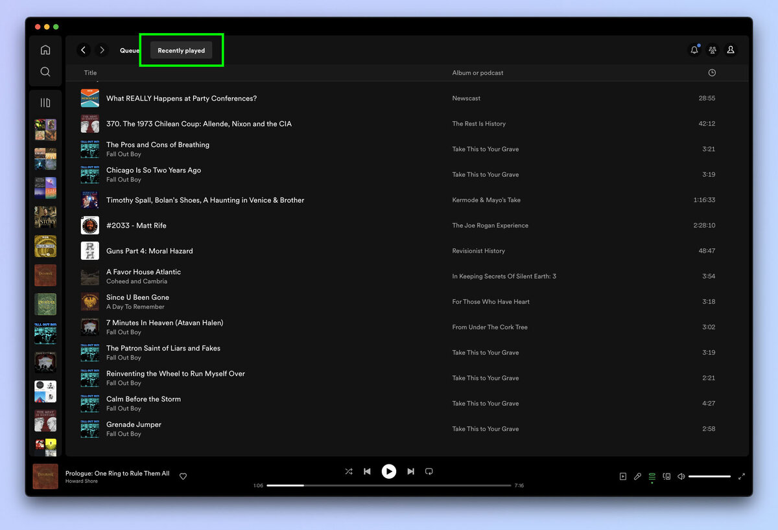Open In Our Time in library sidebar
778x530 pixels.
[x=45, y=246]
